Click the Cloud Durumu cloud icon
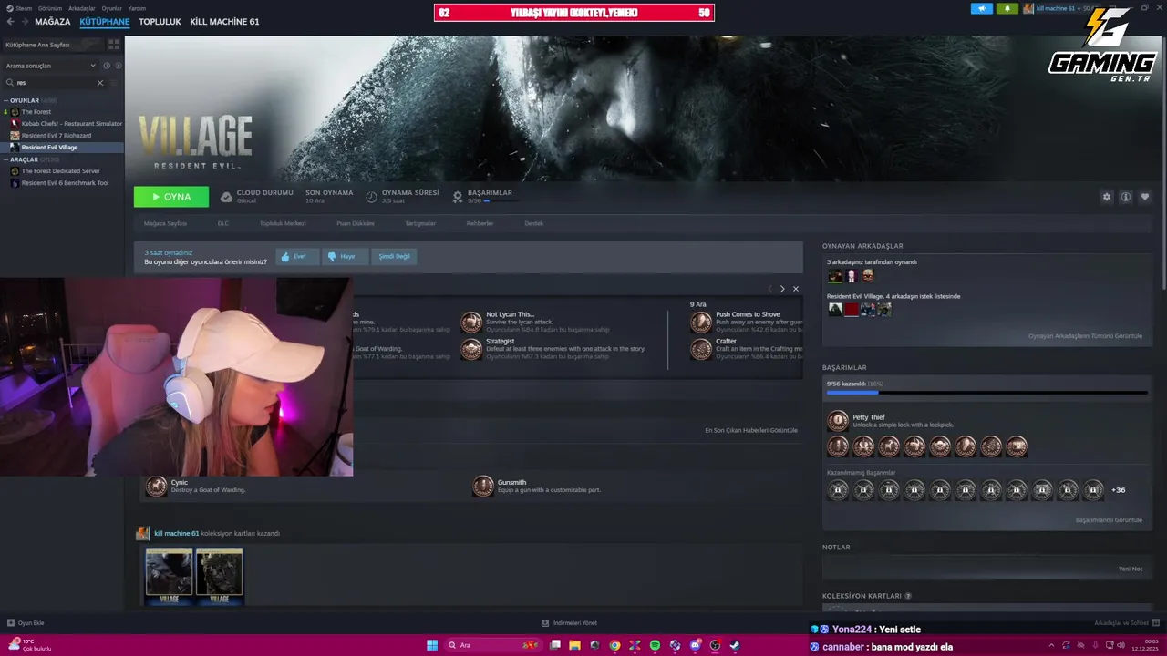This screenshot has width=1167, height=656. pos(227,197)
